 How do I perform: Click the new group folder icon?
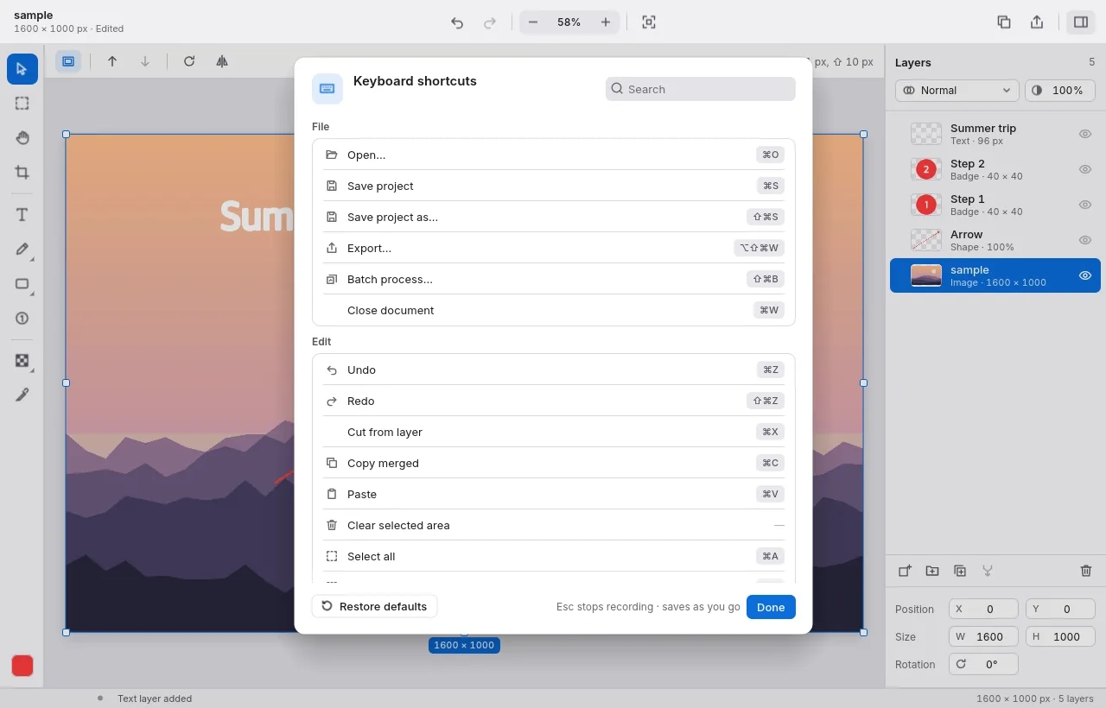tap(932, 571)
